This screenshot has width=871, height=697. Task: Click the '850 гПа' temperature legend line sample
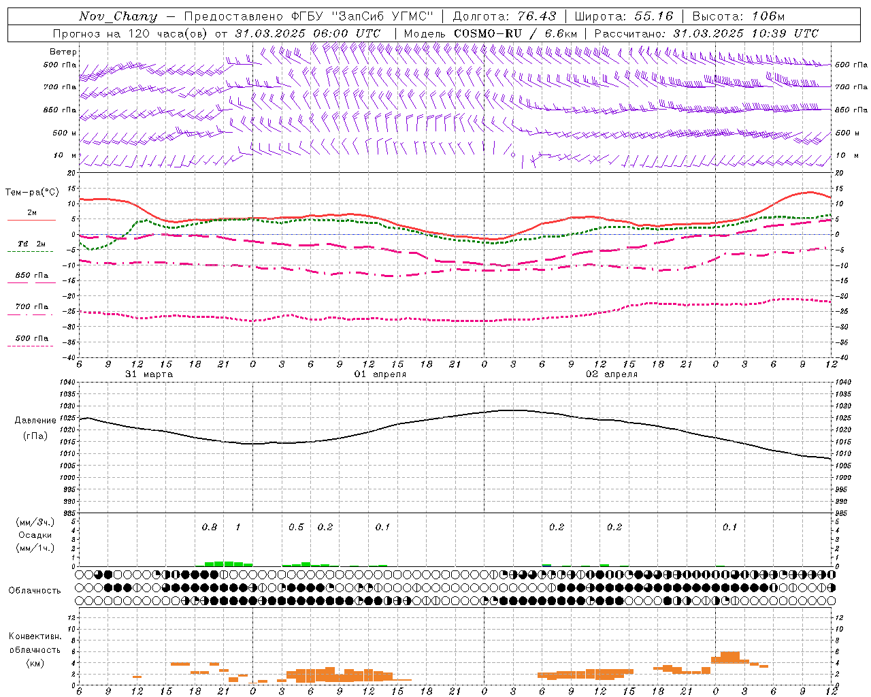(30, 282)
